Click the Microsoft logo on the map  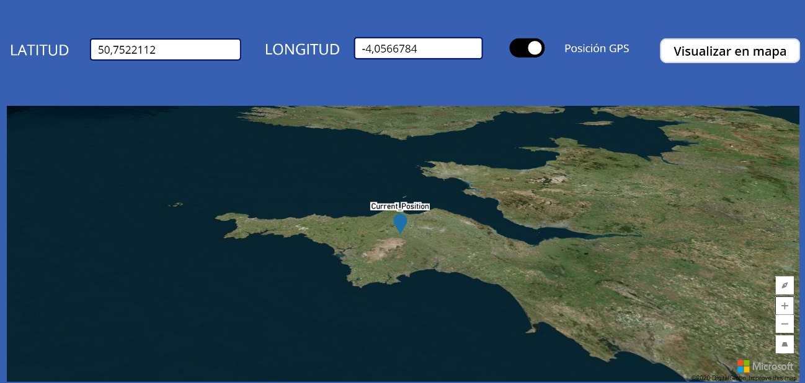[743, 366]
